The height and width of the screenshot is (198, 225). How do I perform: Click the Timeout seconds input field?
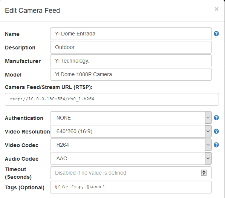131,173
